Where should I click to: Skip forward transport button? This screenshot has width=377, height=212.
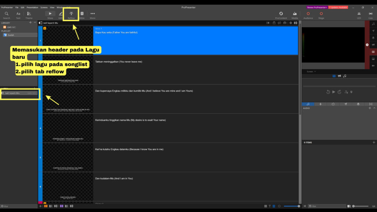pos(339,92)
